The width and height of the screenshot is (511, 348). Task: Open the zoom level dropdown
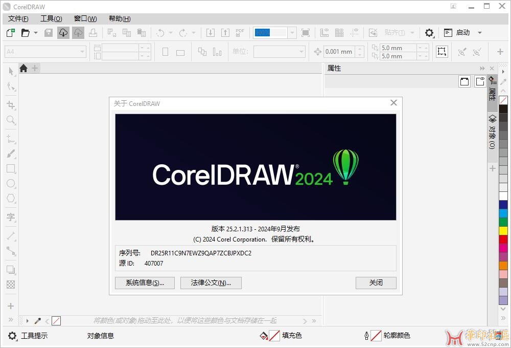[292, 33]
